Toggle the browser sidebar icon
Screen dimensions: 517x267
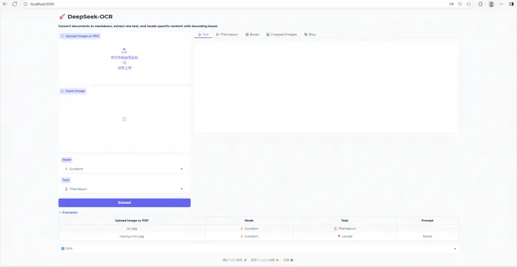511,4
